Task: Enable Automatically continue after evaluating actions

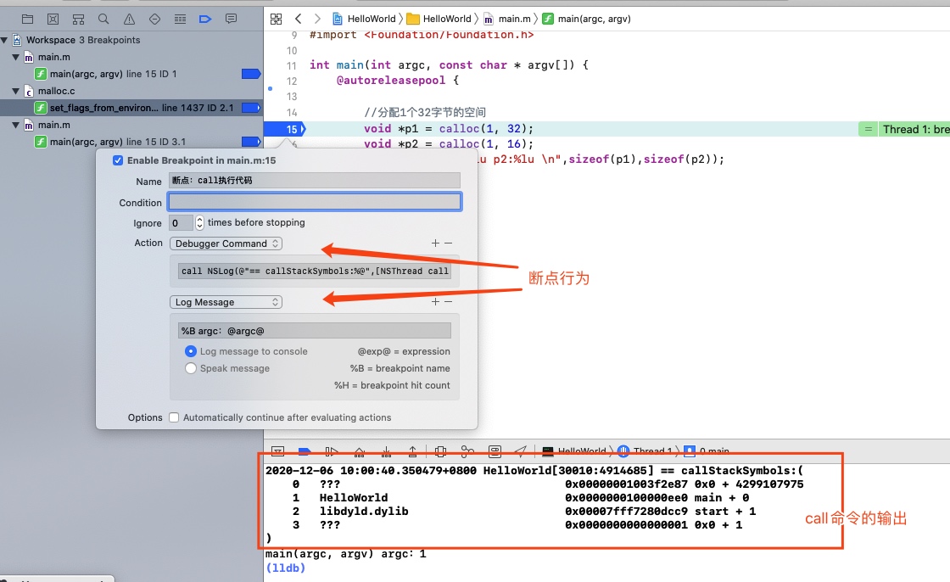Action: point(174,417)
